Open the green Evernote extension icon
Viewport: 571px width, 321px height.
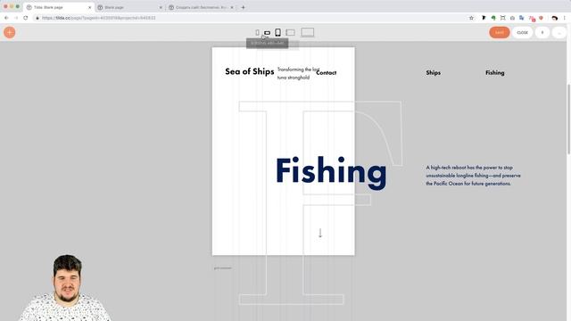click(493, 18)
